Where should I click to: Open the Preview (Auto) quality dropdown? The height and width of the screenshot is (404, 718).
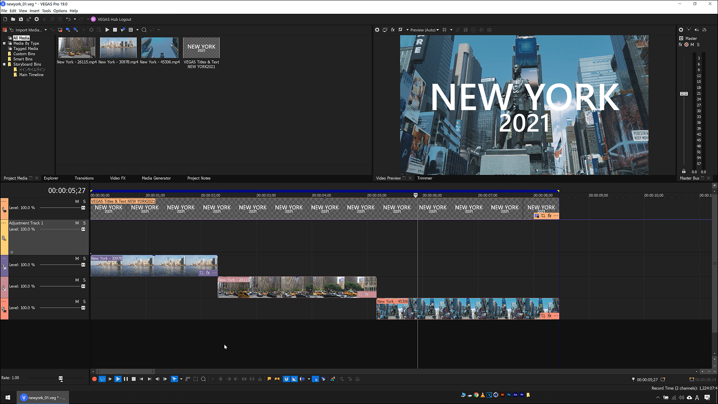[x=424, y=30]
